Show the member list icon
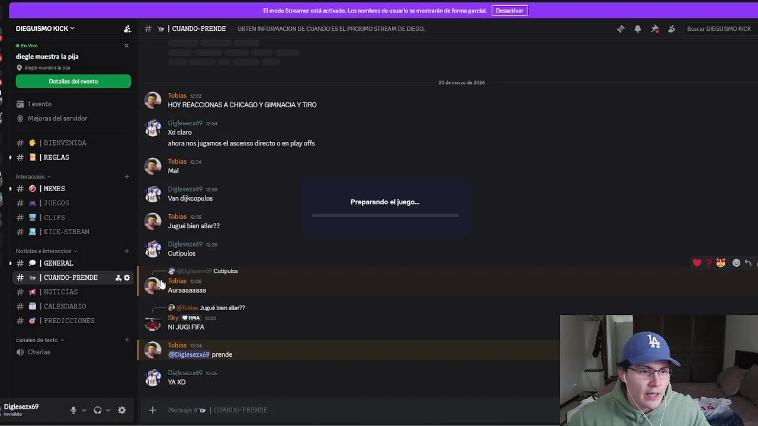Image resolution: width=758 pixels, height=426 pixels. click(672, 28)
